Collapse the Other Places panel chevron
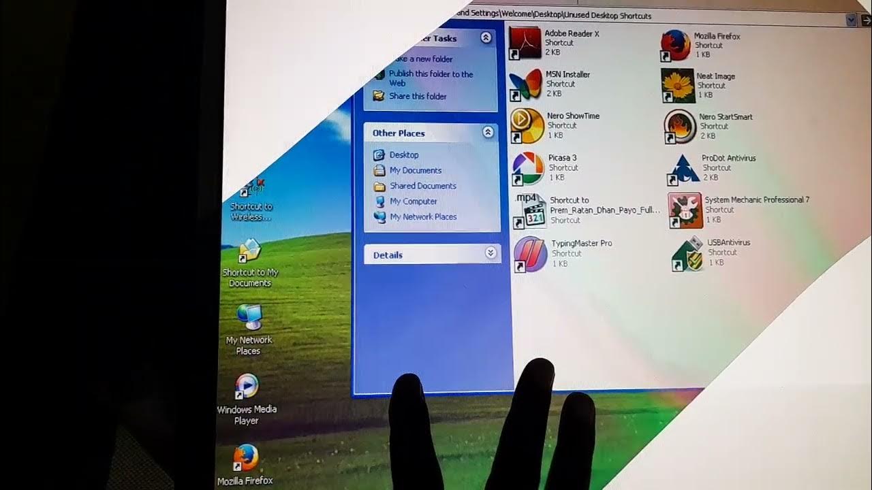The width and height of the screenshot is (872, 490). click(x=488, y=132)
